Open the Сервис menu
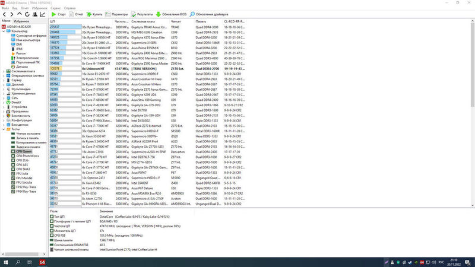Image resolution: width=475 pixels, height=267 pixels. [55, 8]
